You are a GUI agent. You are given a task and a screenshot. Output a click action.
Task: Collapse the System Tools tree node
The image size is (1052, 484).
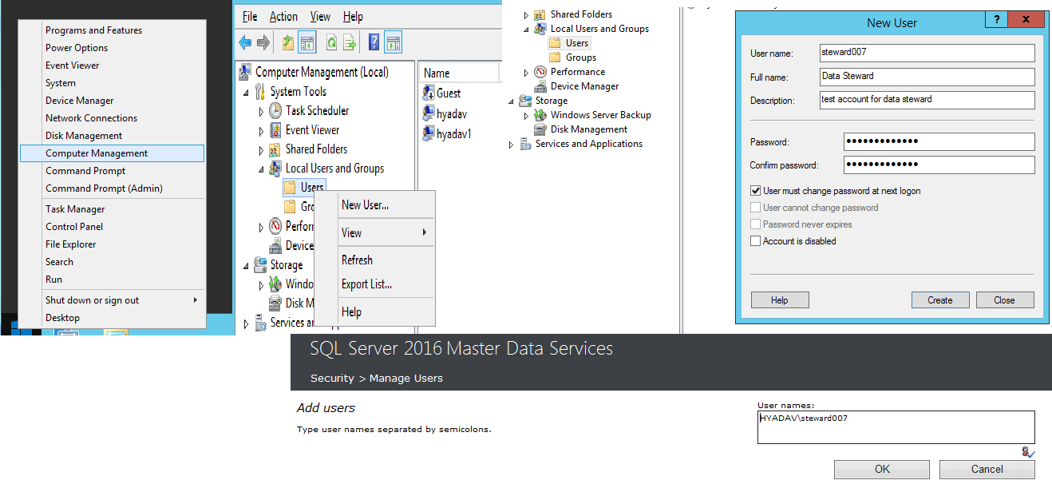[247, 93]
